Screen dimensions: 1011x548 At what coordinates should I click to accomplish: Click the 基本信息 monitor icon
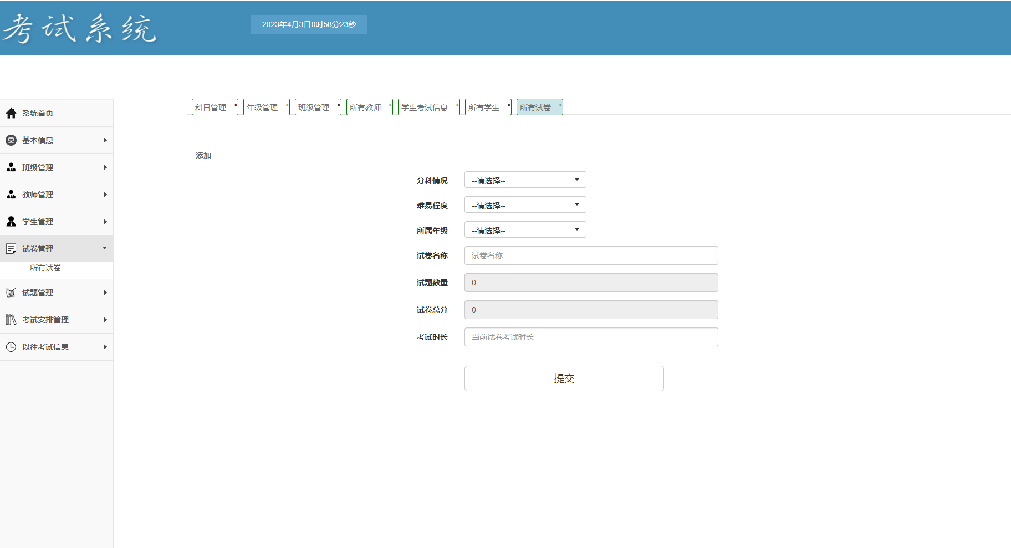tap(11, 140)
